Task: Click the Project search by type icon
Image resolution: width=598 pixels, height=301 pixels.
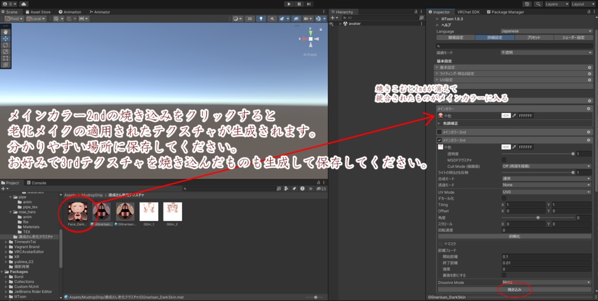Action: coord(286,189)
